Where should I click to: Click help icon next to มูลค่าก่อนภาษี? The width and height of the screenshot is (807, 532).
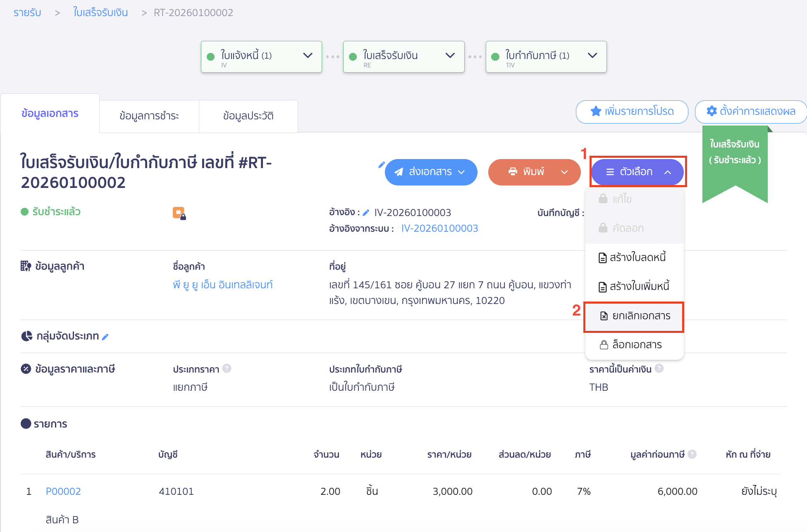pyautogui.click(x=692, y=454)
